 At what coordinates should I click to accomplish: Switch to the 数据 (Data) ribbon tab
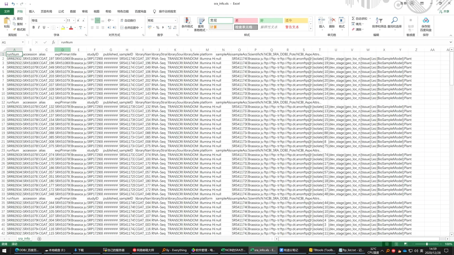click(x=73, y=11)
